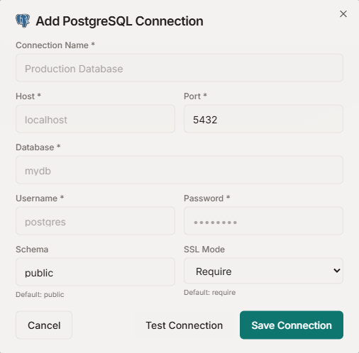
Task: Click the 'Password *' label
Action: click(206, 198)
